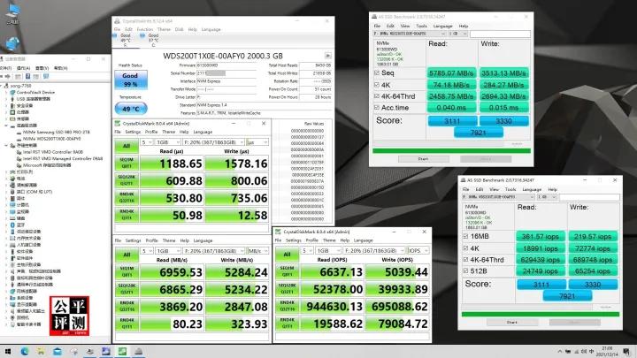
Task: Click the Good 99% health status button
Action: (x=130, y=80)
